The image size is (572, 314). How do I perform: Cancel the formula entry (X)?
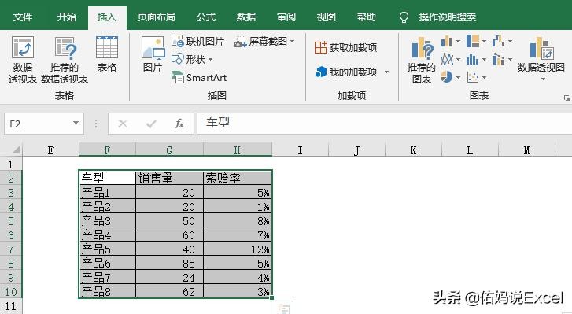tap(123, 124)
